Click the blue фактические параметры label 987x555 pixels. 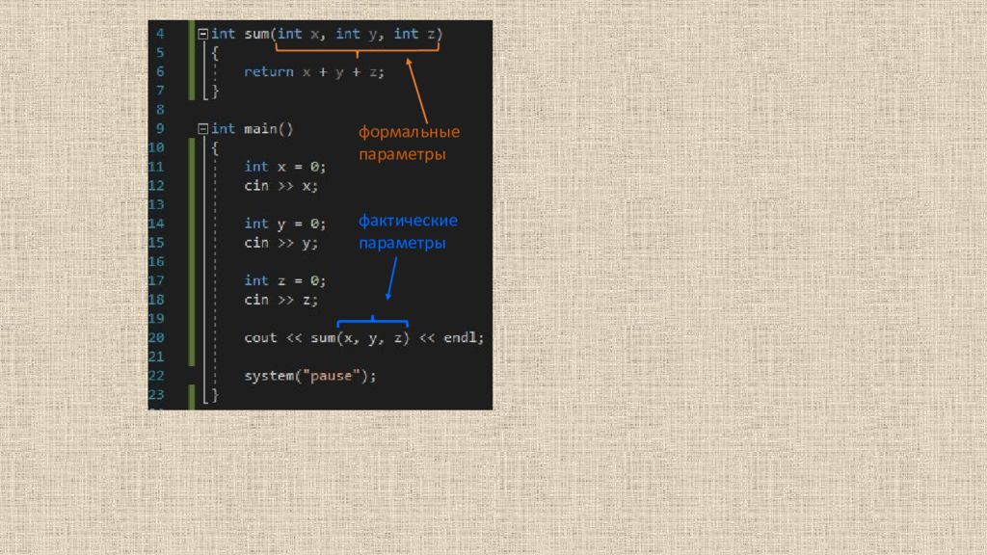408,231
